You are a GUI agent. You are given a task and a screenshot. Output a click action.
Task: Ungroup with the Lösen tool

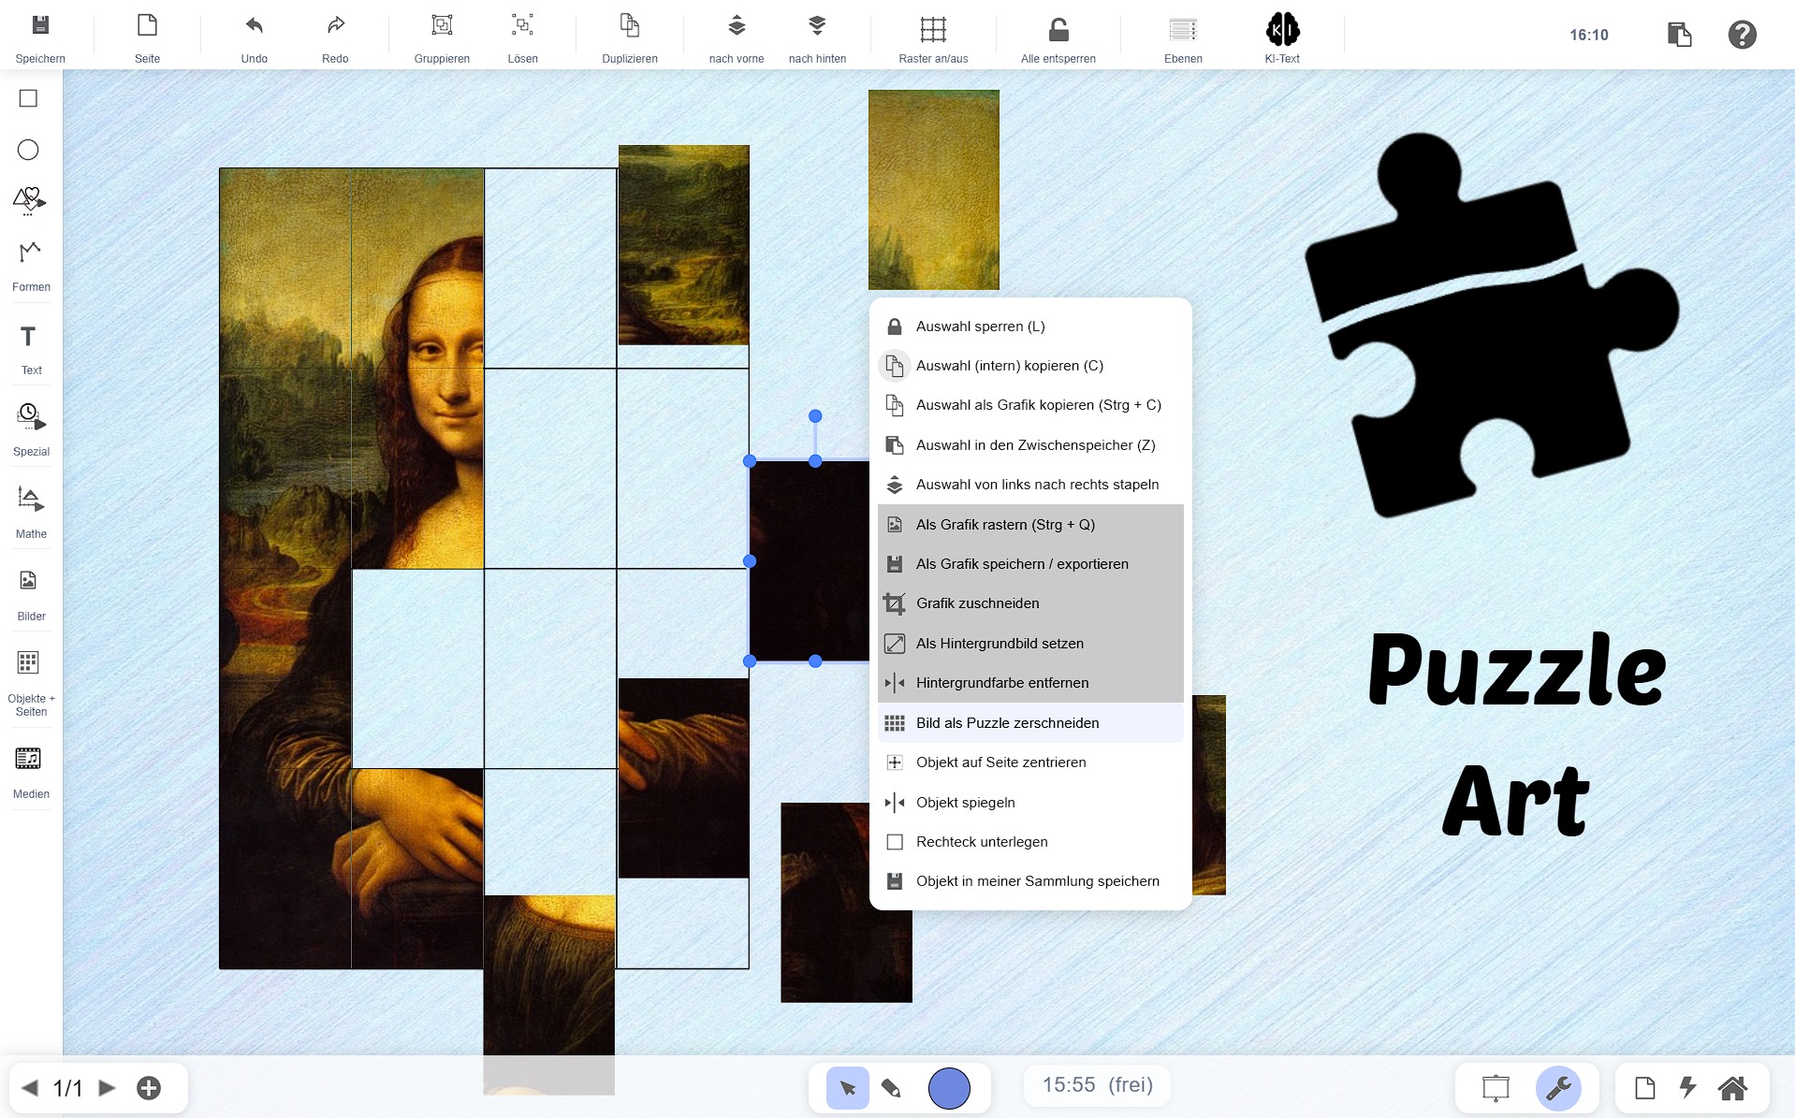point(522,26)
